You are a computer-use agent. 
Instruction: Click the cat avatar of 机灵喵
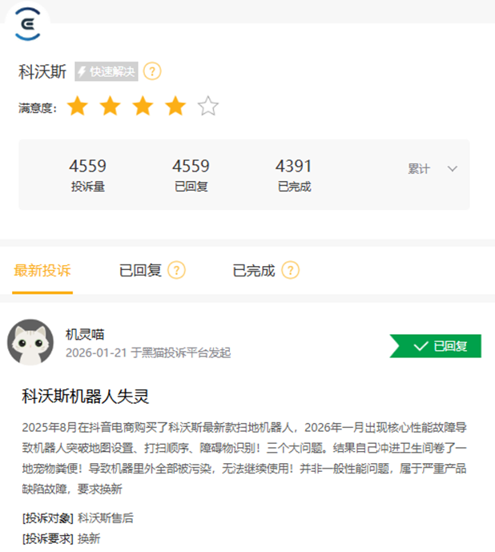(30, 342)
